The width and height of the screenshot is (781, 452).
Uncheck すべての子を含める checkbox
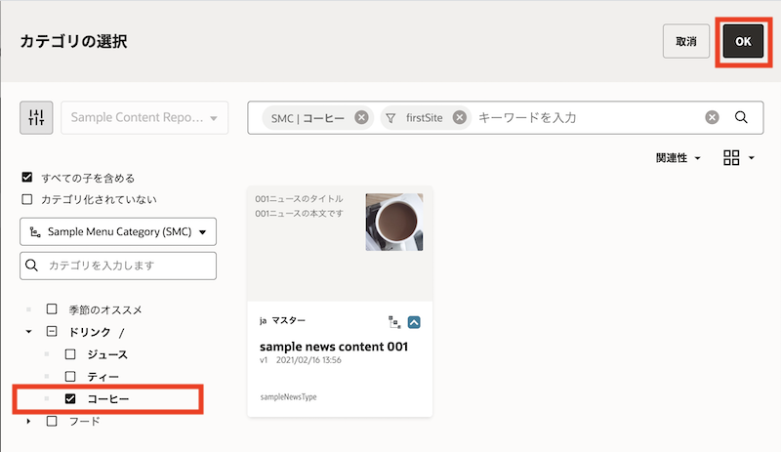[27, 178]
